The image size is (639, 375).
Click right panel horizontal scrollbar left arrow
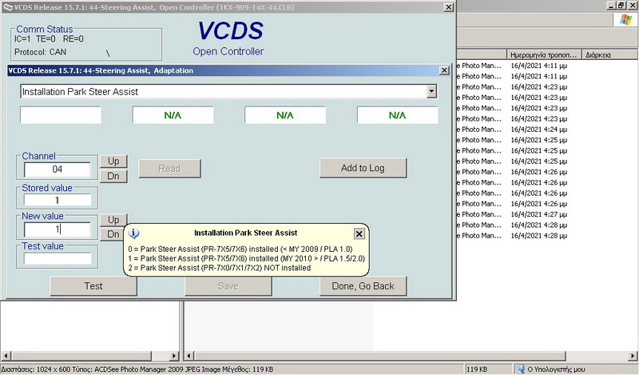coord(189,356)
